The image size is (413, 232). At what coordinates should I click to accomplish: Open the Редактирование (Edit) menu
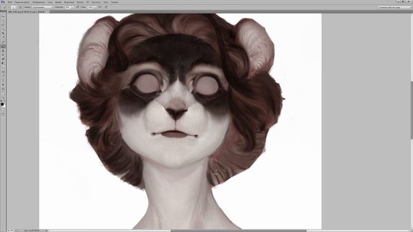click(x=22, y=2)
